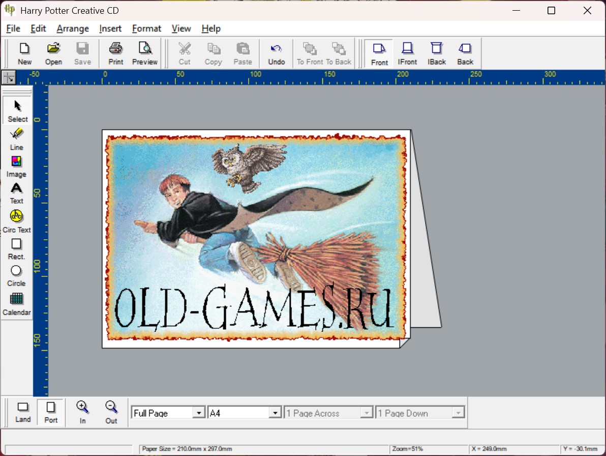606x456 pixels.
Task: Open the A4 paper size dropdown
Action: pos(275,413)
